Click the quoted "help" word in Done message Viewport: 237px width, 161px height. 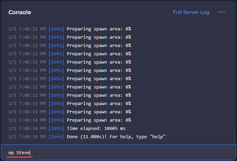pyautogui.click(x=158, y=137)
